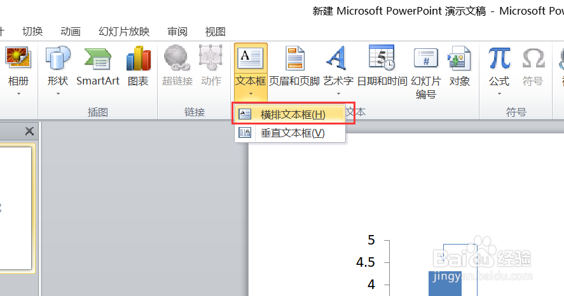Expand the 公式 dropdown arrow

tap(499, 94)
